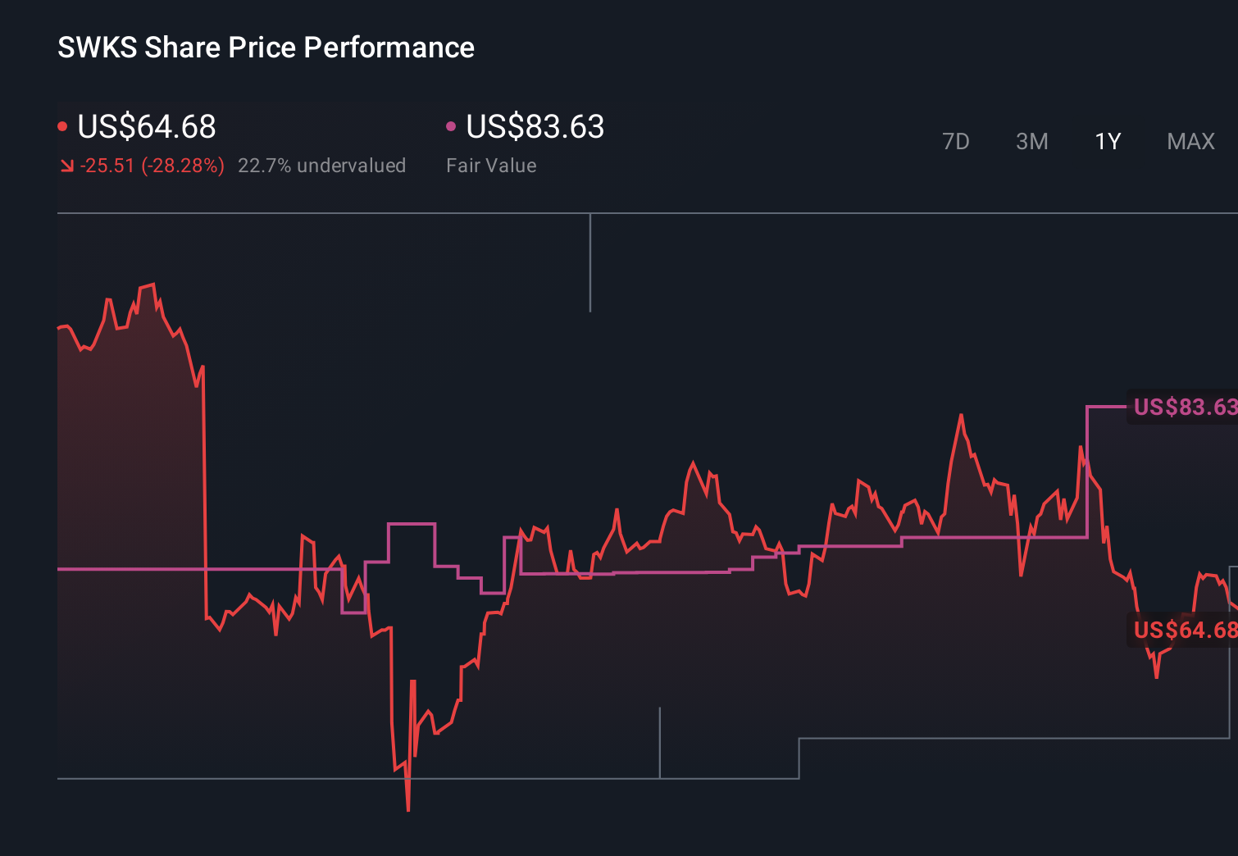Click the pink Fair Value legend dot
The height and width of the screenshot is (856, 1238).
click(x=450, y=125)
